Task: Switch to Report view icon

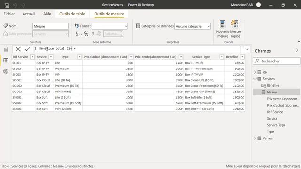Action: 6,49
